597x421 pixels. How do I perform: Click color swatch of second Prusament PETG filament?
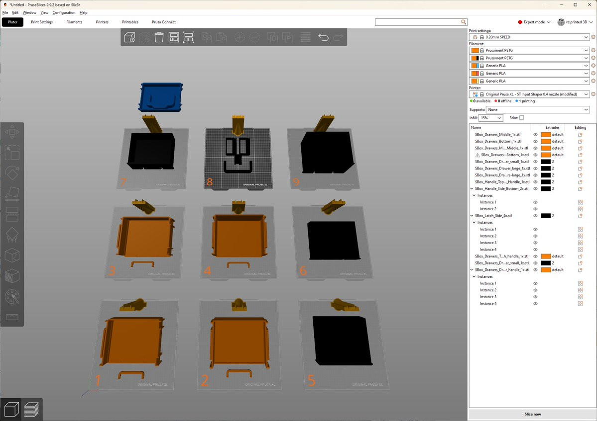click(x=475, y=58)
